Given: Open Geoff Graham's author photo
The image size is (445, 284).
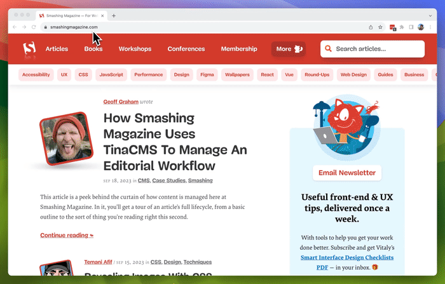Looking at the screenshot, I should coord(67,139).
